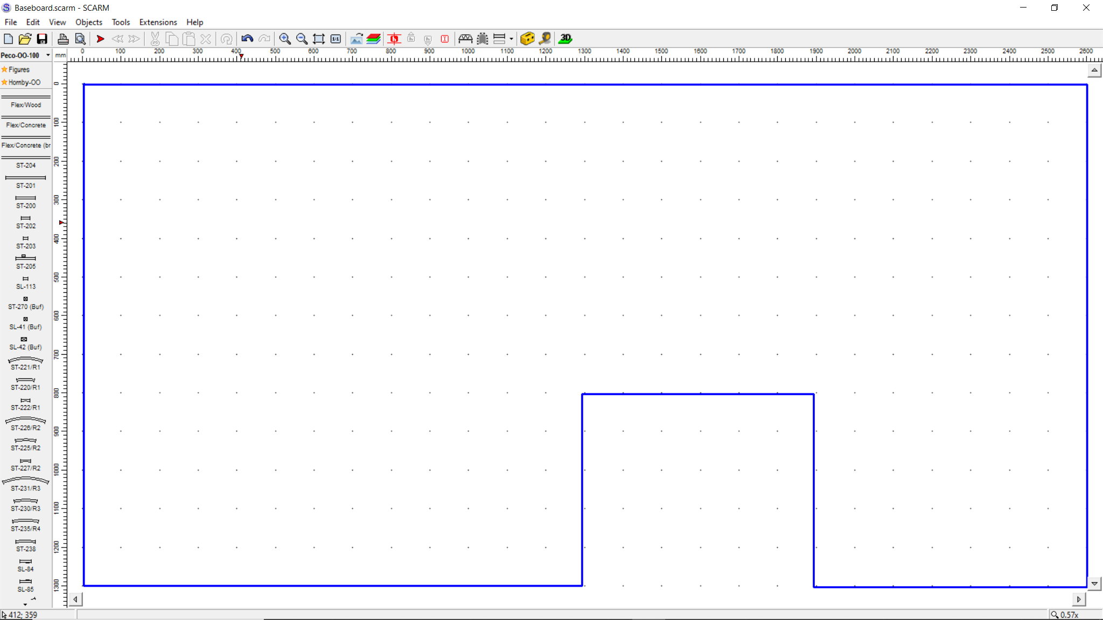Image resolution: width=1103 pixels, height=620 pixels.
Task: Open the Extensions menu
Action: click(158, 22)
